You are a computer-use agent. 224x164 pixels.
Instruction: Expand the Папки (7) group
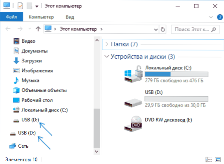tap(107, 44)
